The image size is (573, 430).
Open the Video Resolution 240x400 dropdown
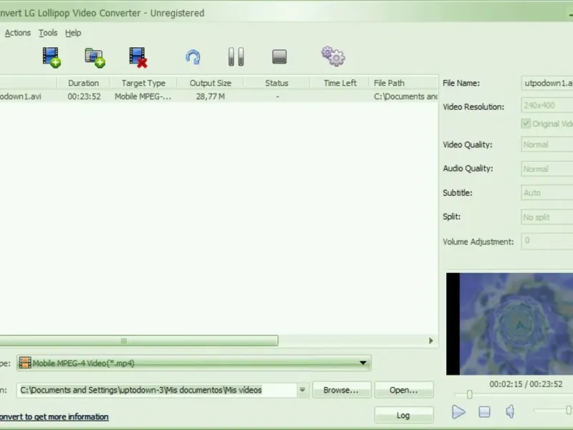coord(547,105)
